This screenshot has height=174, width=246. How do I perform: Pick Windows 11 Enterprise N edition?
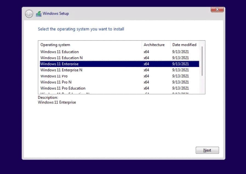click(61, 70)
